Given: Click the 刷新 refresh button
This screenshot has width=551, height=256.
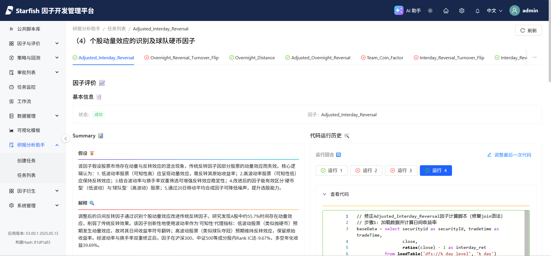Looking at the screenshot, I should tap(528, 30).
